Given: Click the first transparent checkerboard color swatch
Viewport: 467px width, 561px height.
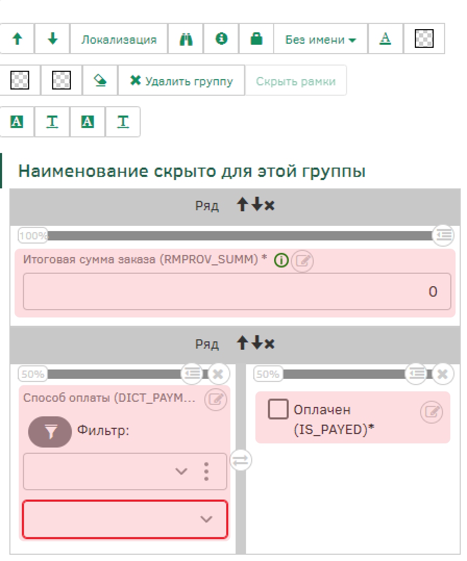Looking at the screenshot, I should 424,39.
